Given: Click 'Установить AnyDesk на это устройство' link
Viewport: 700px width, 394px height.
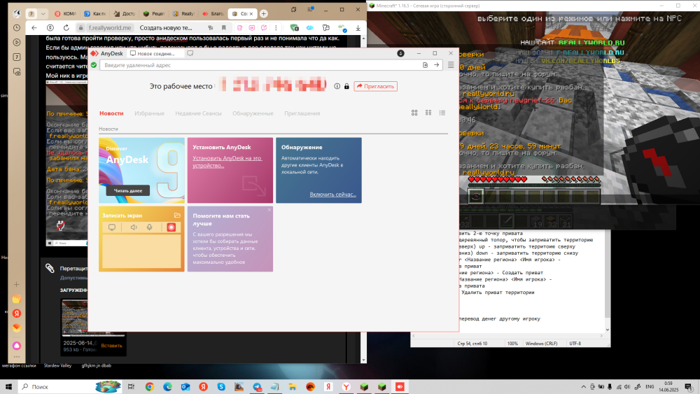Looking at the screenshot, I should pos(227,162).
